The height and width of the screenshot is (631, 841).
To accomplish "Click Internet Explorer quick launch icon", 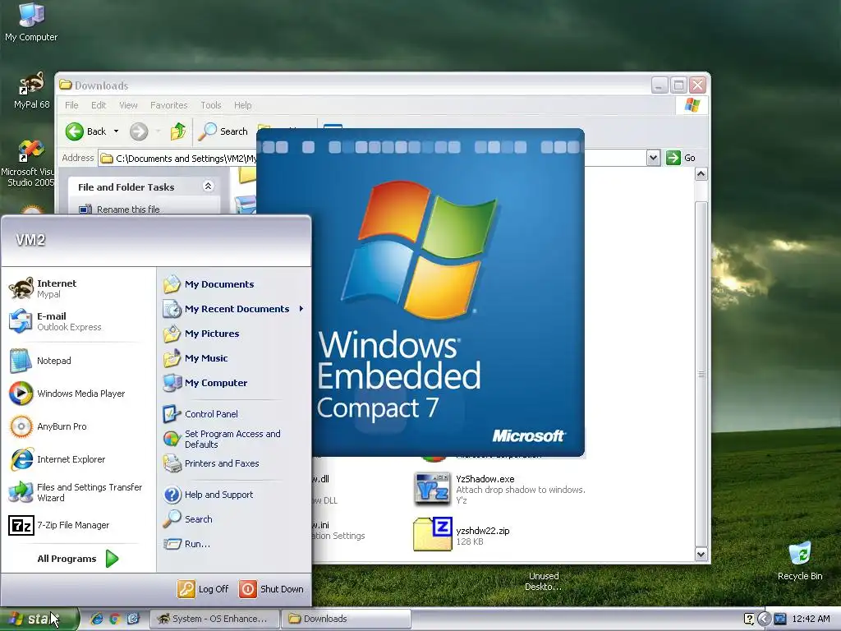I will coord(97,619).
